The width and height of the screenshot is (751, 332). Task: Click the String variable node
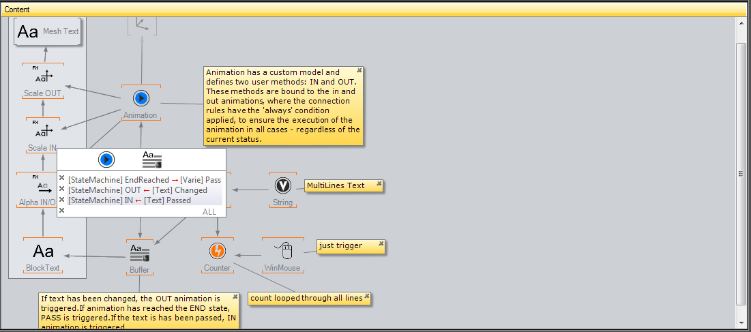tap(282, 185)
